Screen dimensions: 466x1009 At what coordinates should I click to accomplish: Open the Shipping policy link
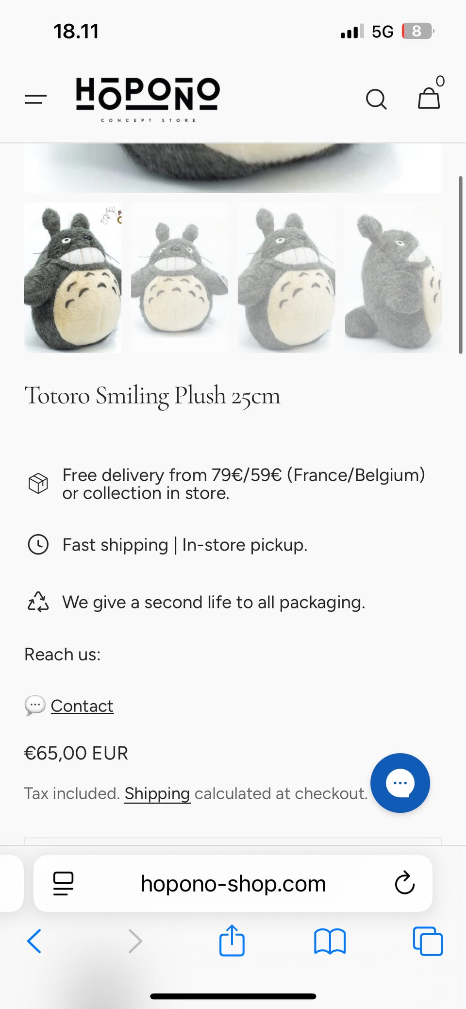pyautogui.click(x=157, y=793)
